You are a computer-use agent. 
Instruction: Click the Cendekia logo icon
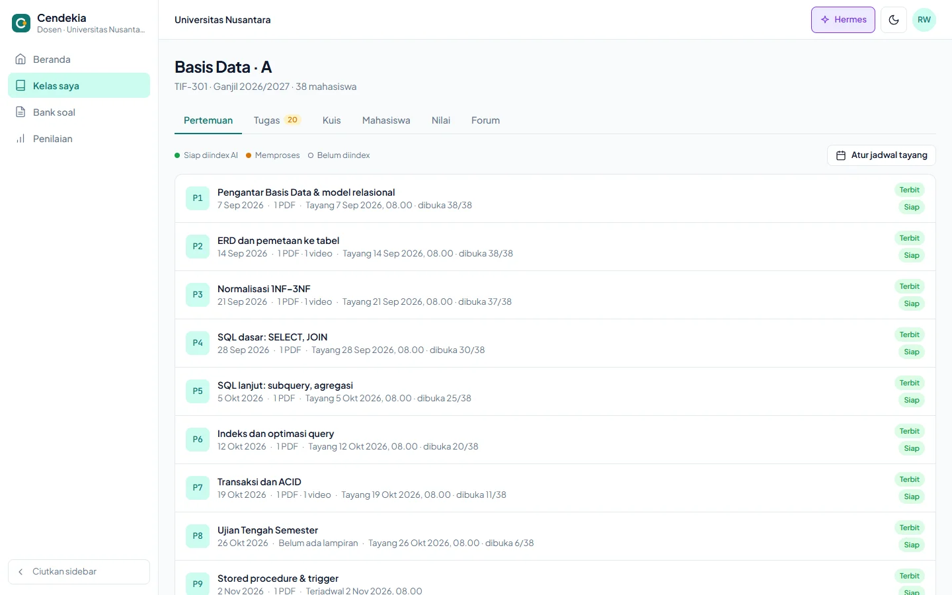click(21, 24)
